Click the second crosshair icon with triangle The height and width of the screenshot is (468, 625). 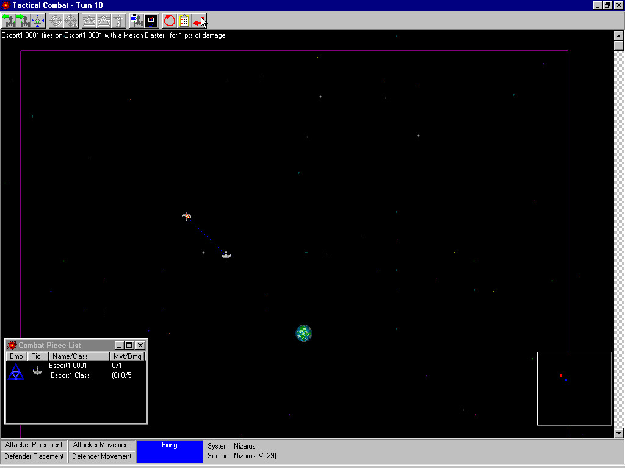tap(71, 21)
